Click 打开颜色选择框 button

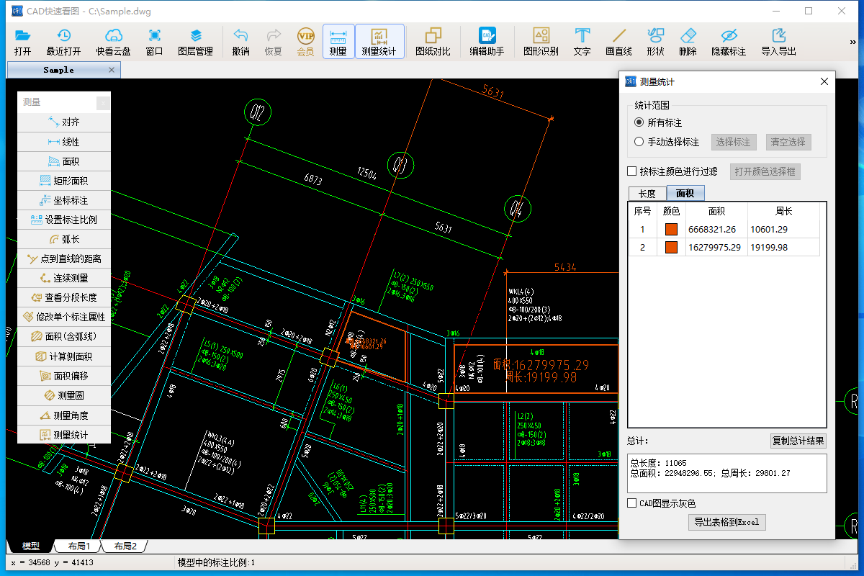pyautogui.click(x=765, y=171)
